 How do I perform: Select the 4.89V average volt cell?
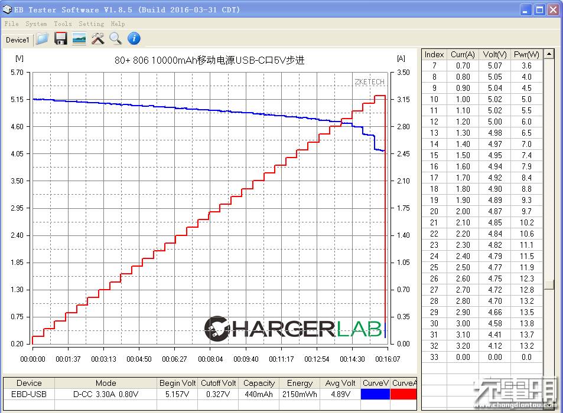[340, 394]
